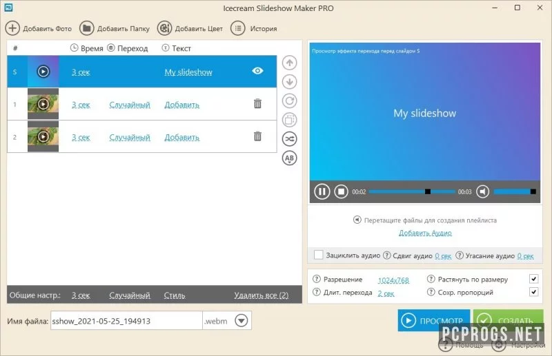The image size is (552, 356).
Task: Play thumbnail of title slide S
Action: (x=43, y=72)
